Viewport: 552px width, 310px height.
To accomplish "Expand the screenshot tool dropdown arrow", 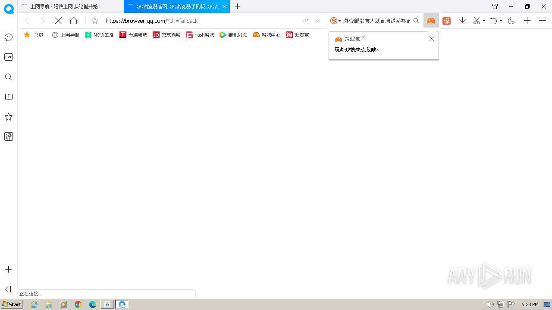I will click(x=484, y=21).
